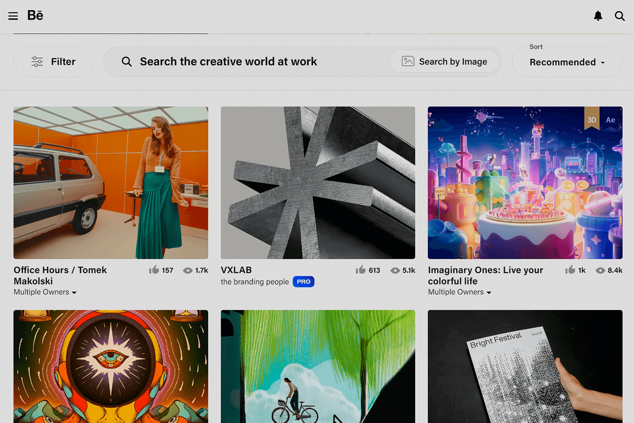The height and width of the screenshot is (423, 634).
Task: Click the image icon in Search by Image
Action: [x=408, y=61]
